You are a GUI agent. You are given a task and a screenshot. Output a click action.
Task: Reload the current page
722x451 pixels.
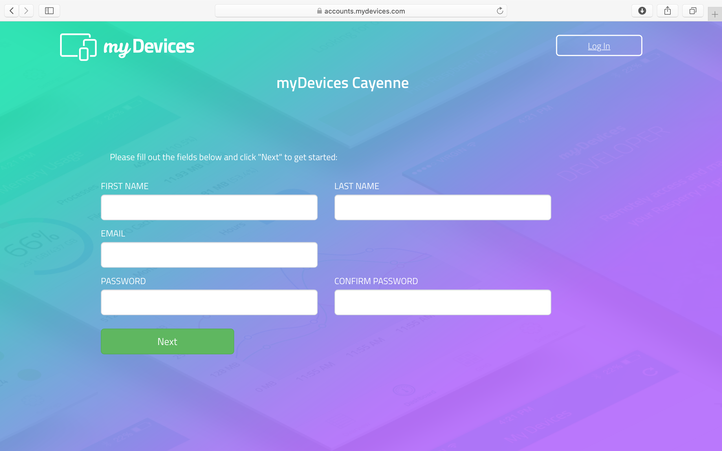coord(500,11)
